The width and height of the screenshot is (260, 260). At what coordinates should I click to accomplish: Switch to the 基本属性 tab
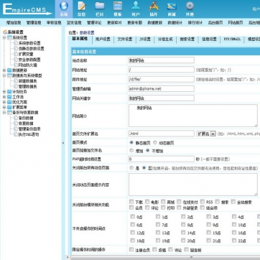[80, 40]
